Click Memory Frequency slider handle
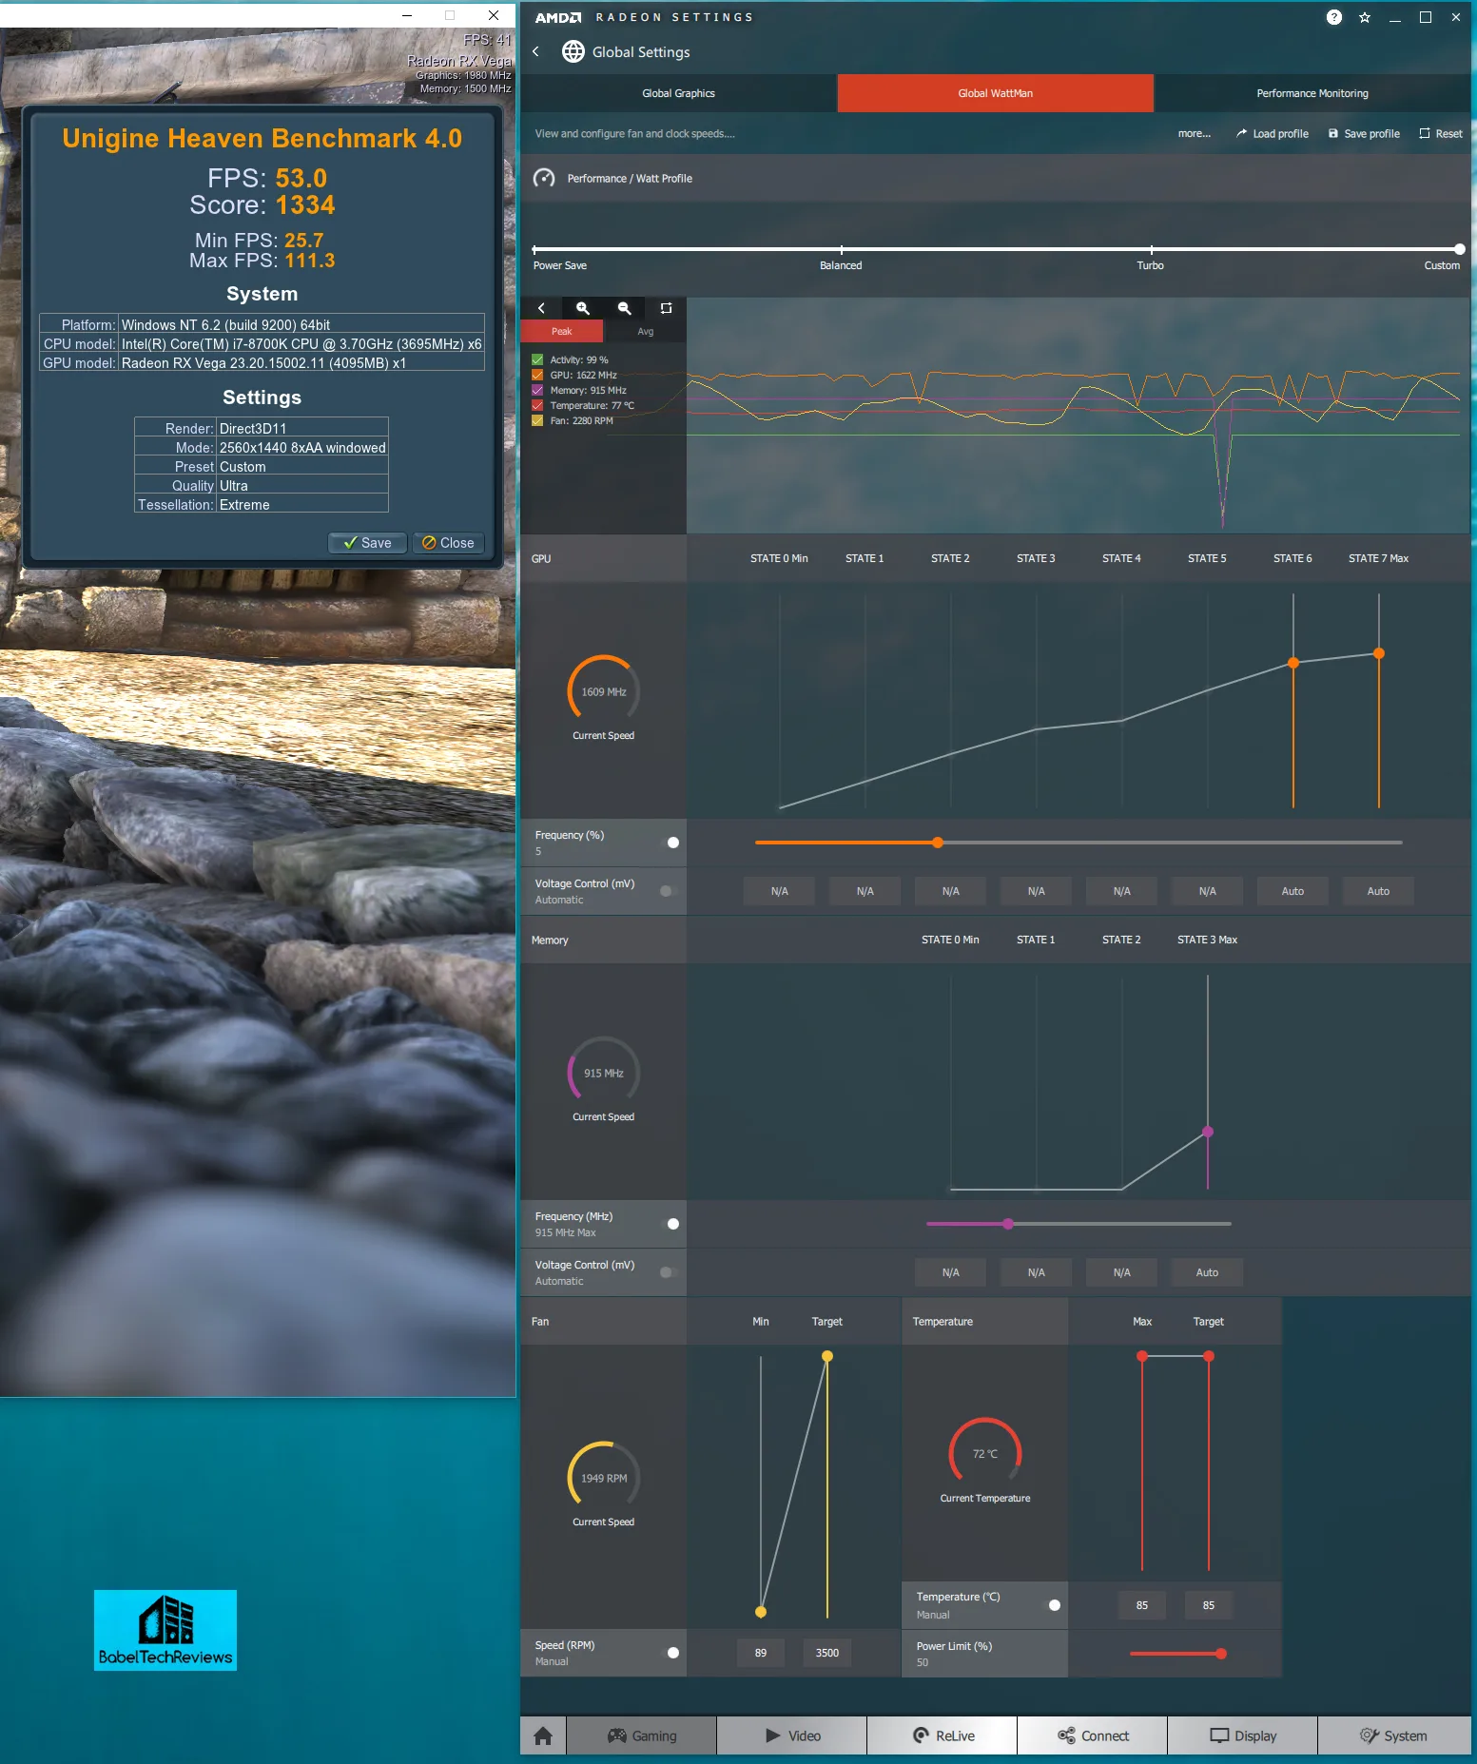This screenshot has width=1477, height=1764. point(1008,1224)
